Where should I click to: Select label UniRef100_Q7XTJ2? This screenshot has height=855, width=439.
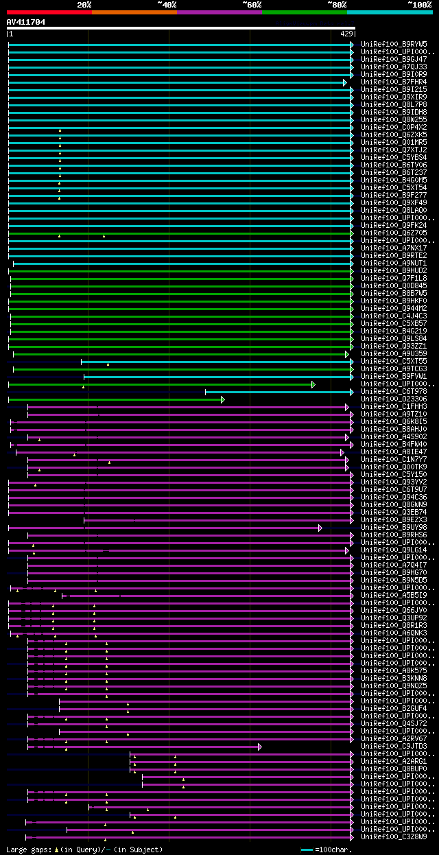[x=394, y=150]
